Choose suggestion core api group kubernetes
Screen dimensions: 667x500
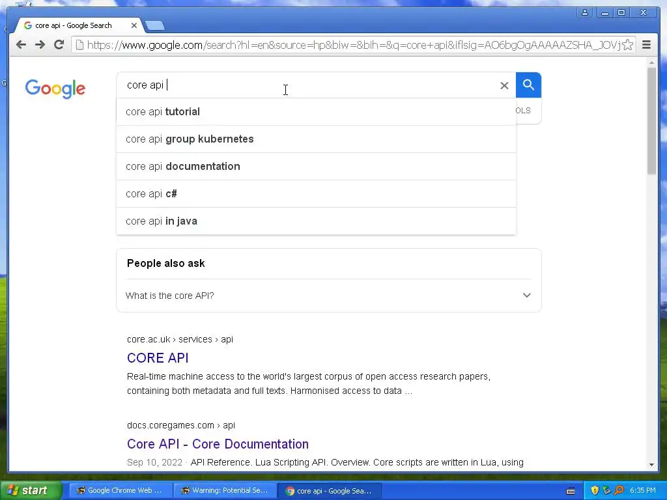[x=316, y=139]
